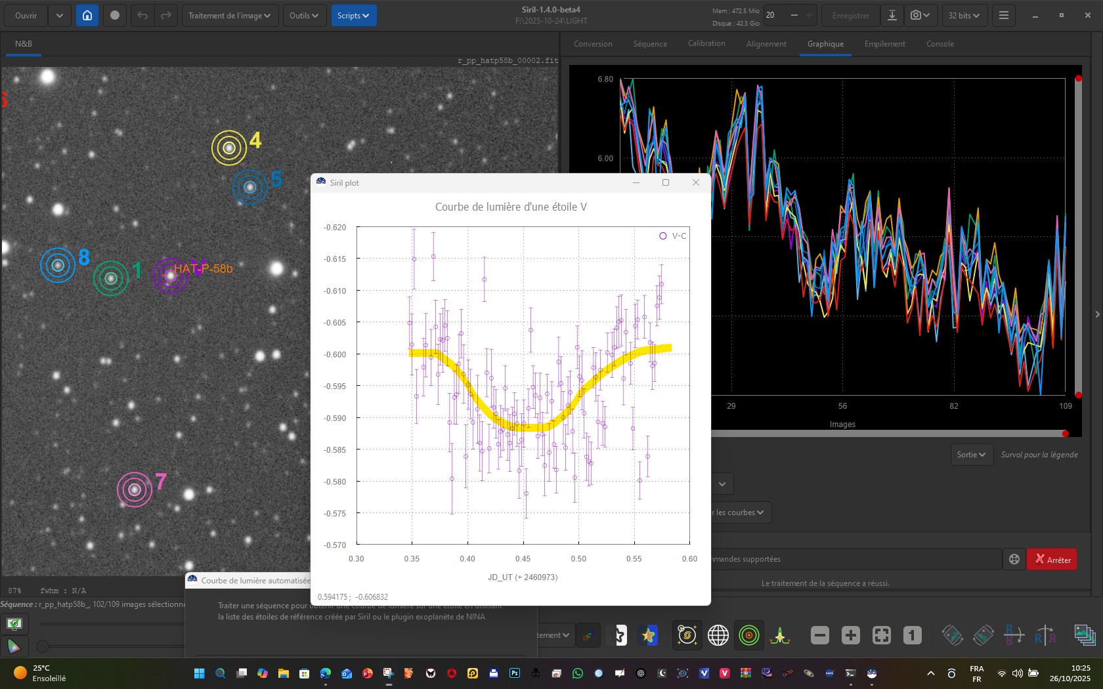Image resolution: width=1103 pixels, height=689 pixels.
Task: Click the Ouvrir button
Action: 26,15
